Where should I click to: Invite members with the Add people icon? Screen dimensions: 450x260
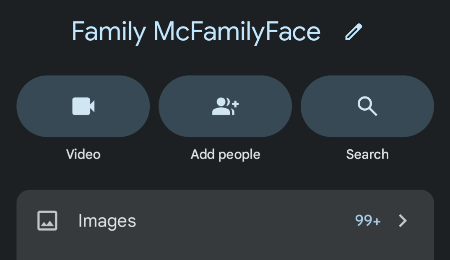coord(225,106)
